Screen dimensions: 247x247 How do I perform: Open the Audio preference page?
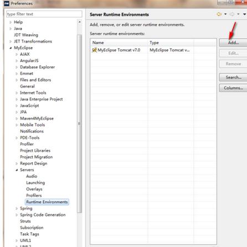point(32,176)
